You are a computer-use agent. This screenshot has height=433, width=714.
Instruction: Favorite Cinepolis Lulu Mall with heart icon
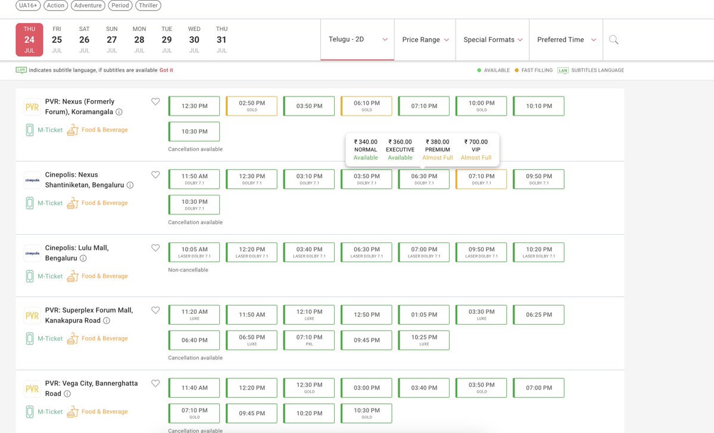(155, 248)
